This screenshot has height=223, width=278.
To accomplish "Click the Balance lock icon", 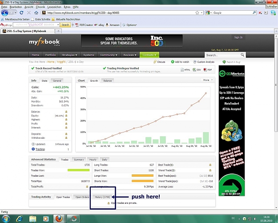I will (66, 111).
